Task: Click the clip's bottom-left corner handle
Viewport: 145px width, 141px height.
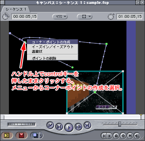Action: [67, 114]
